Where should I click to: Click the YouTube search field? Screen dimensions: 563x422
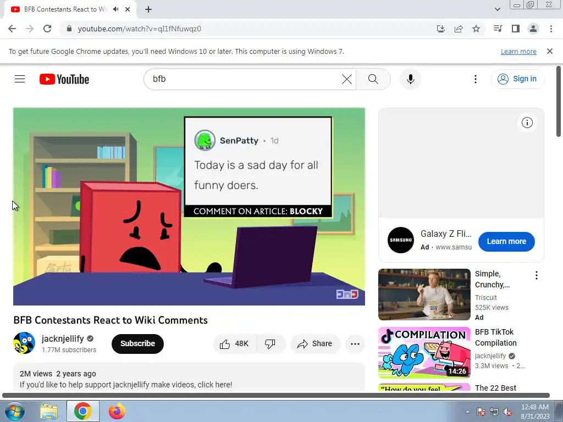[x=244, y=79]
